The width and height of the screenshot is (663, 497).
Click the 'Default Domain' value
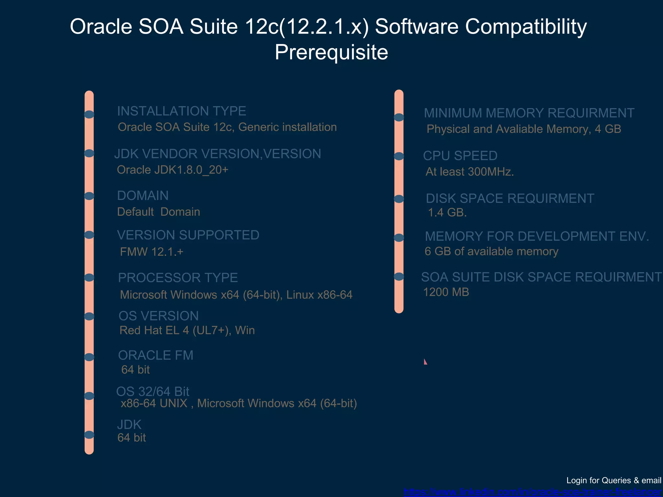tap(159, 212)
